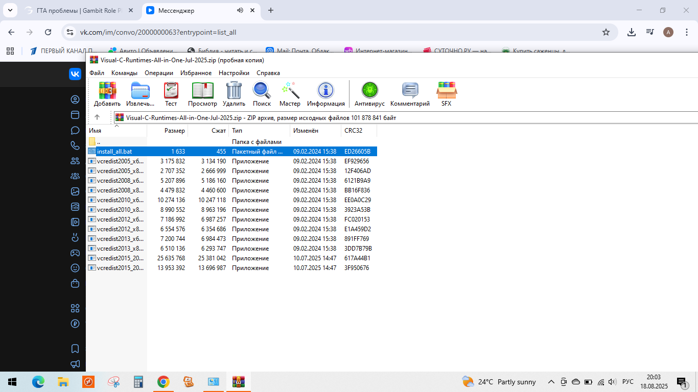The height and width of the screenshot is (392, 698).
Task: Click the Extract (Извлечь) archive icon
Action: 140,91
